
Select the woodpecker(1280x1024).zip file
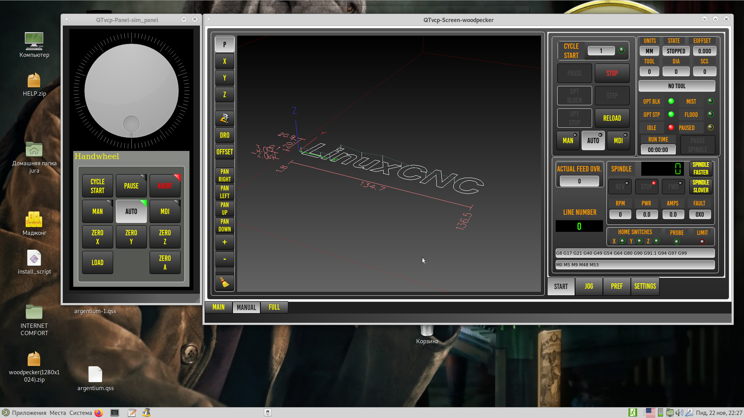pyautogui.click(x=34, y=367)
